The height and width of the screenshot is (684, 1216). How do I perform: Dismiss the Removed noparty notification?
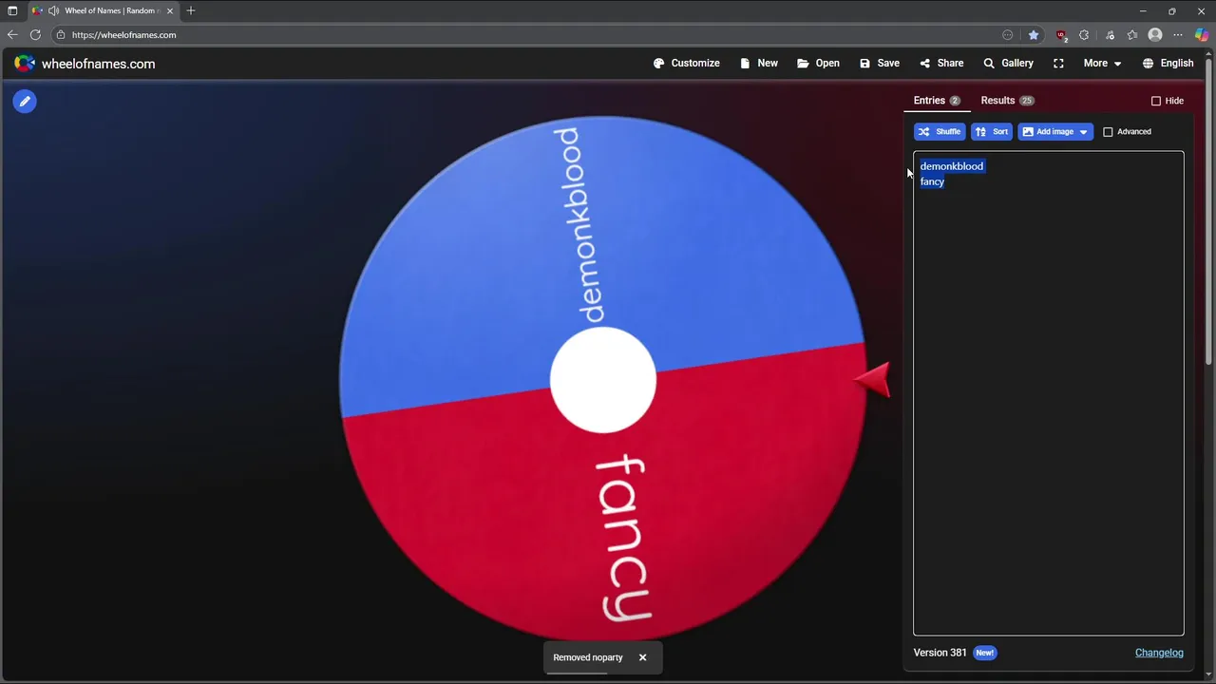[x=642, y=657]
